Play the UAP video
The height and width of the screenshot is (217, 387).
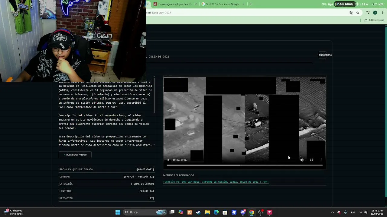[x=168, y=160]
